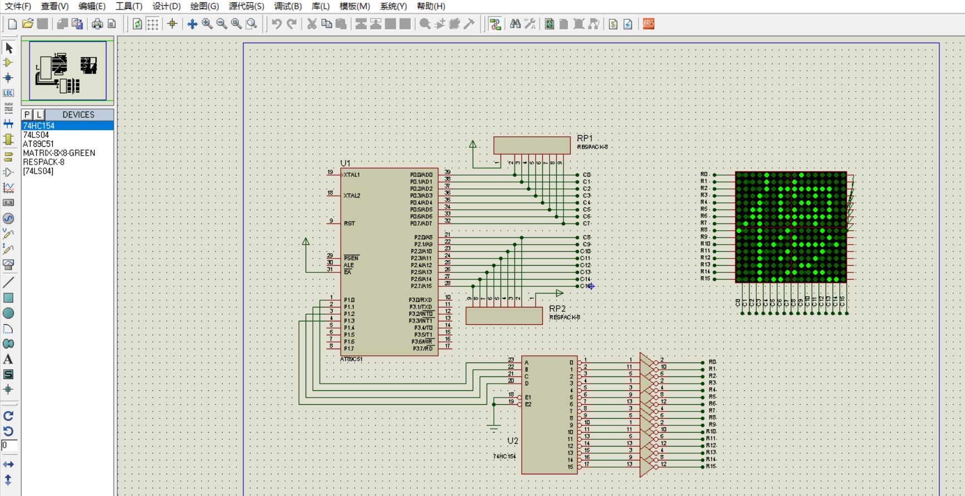Open the Graph mode tool

[x=8, y=188]
